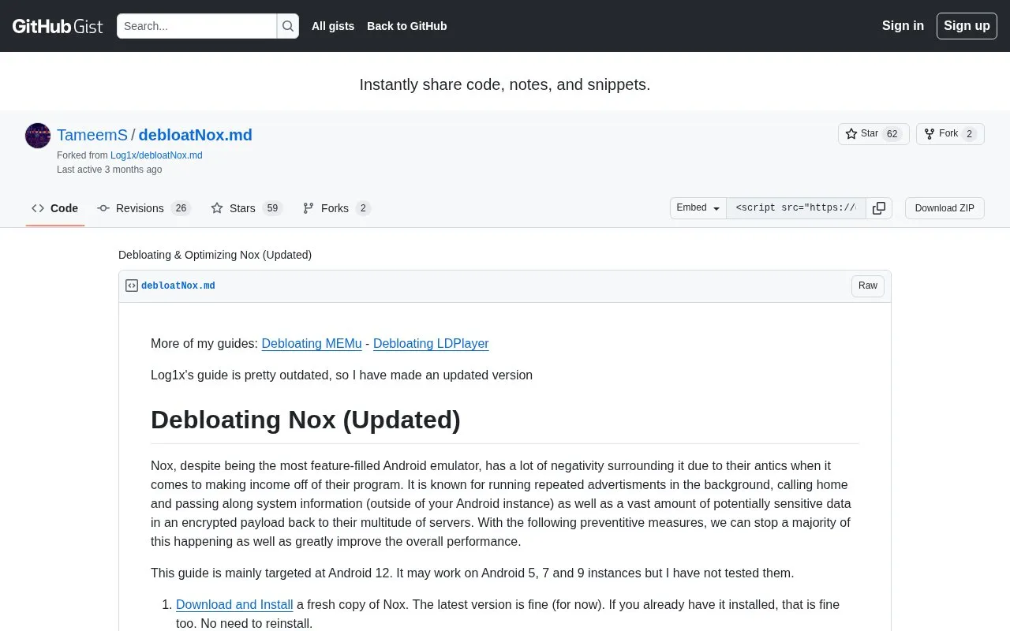Fork this gist
Image resolution: width=1010 pixels, height=631 pixels.
pyautogui.click(x=950, y=134)
